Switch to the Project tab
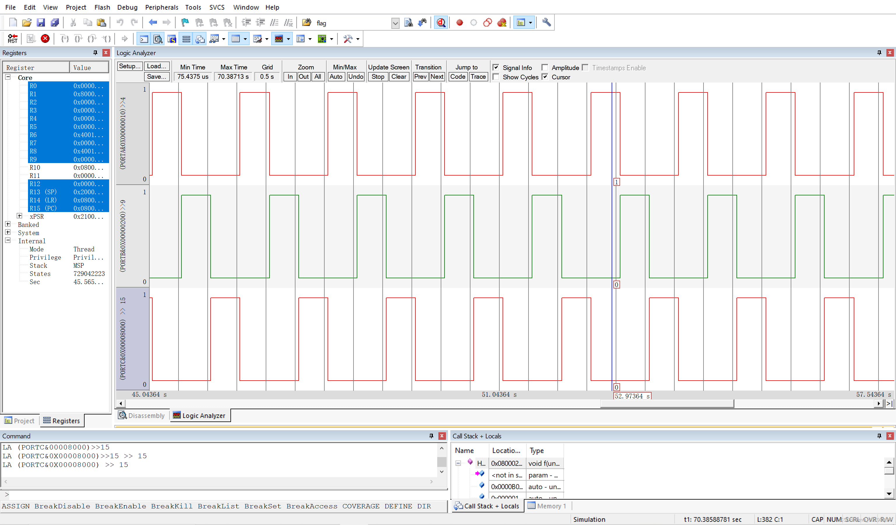The image size is (896, 525). click(20, 421)
